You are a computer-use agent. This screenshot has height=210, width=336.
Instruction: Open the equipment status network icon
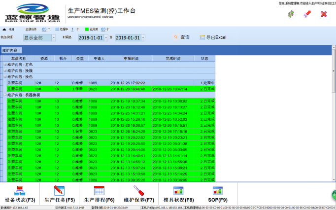point(20,190)
